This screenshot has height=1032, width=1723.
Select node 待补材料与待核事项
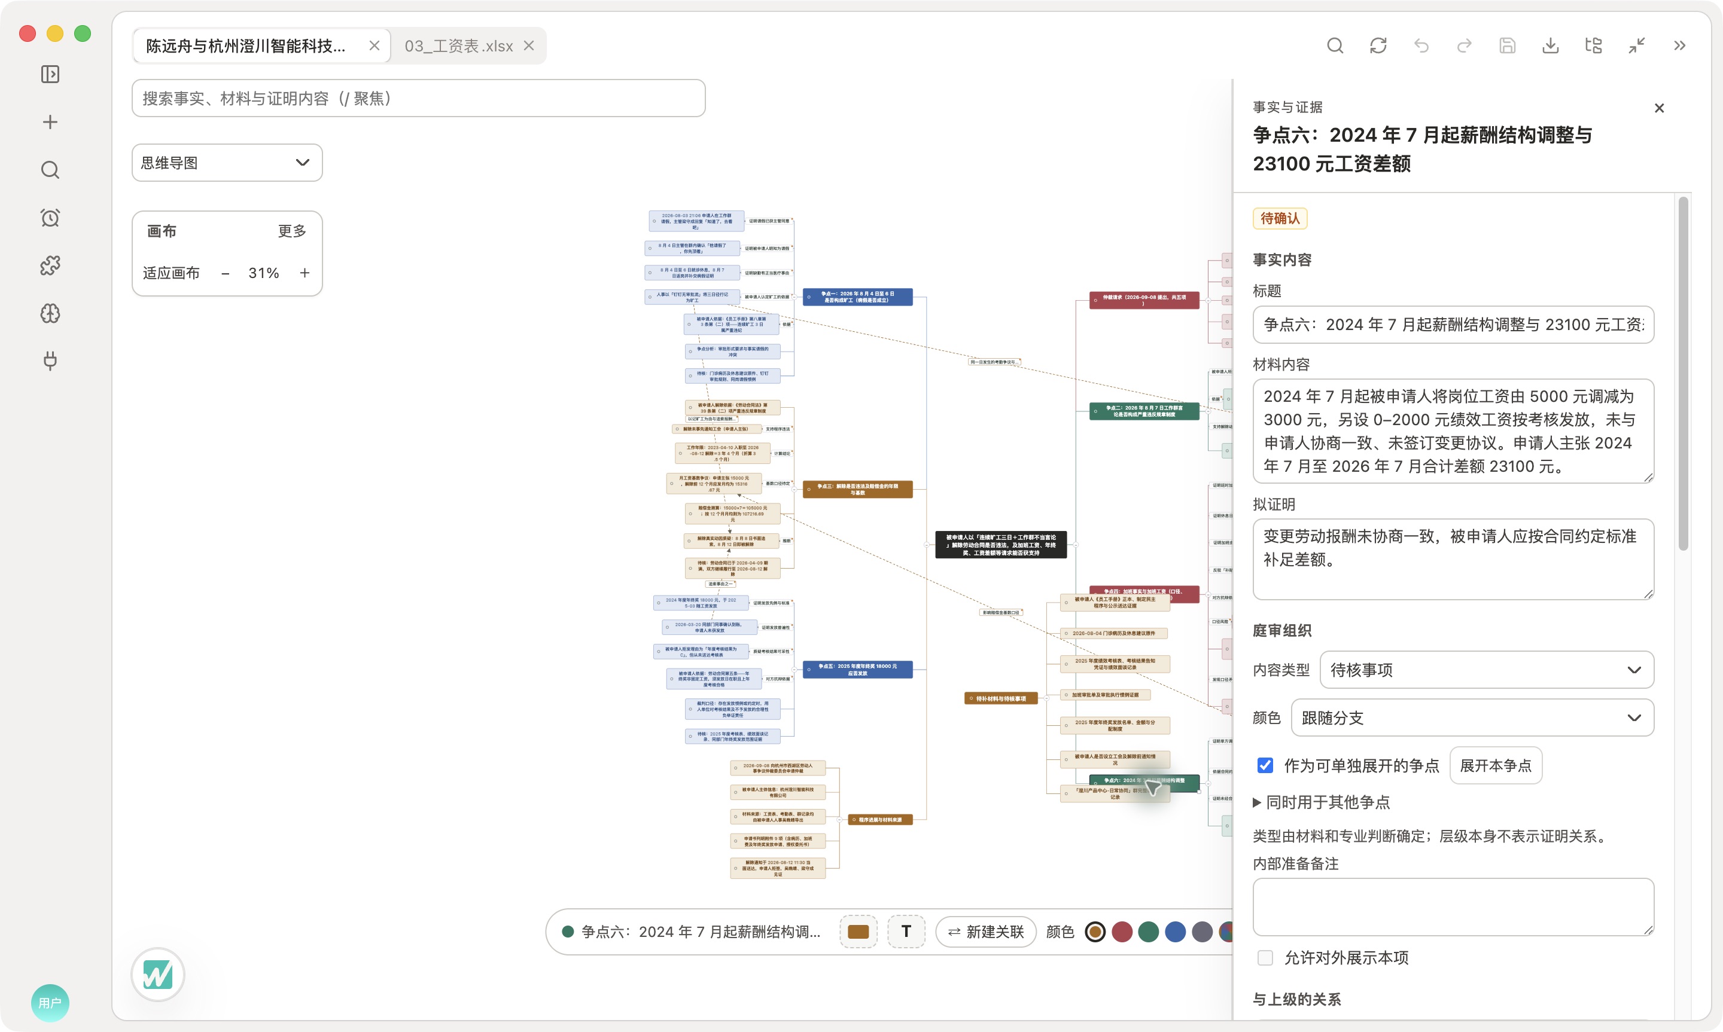tap(1001, 699)
